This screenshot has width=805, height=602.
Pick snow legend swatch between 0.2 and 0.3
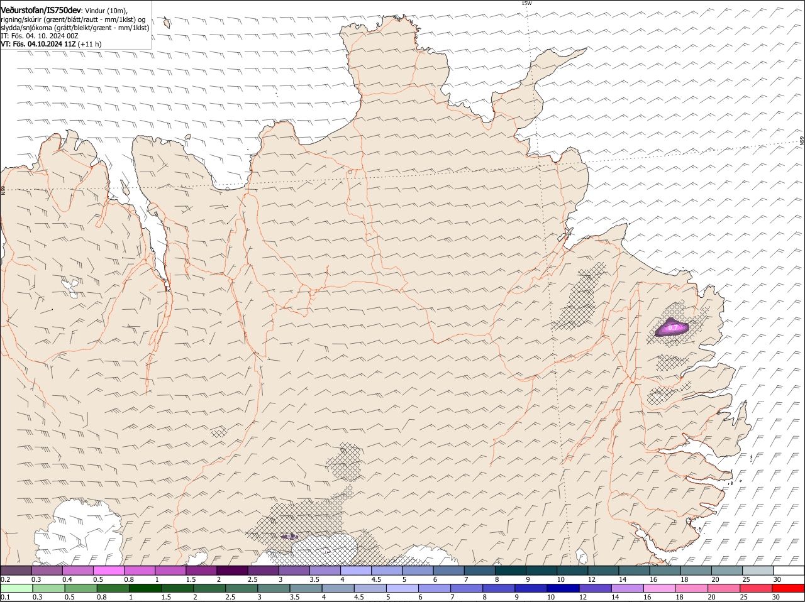[x=15, y=570]
